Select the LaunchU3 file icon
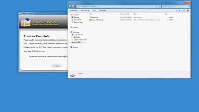This screenshot has height=112, width=199. [x=90, y=17]
